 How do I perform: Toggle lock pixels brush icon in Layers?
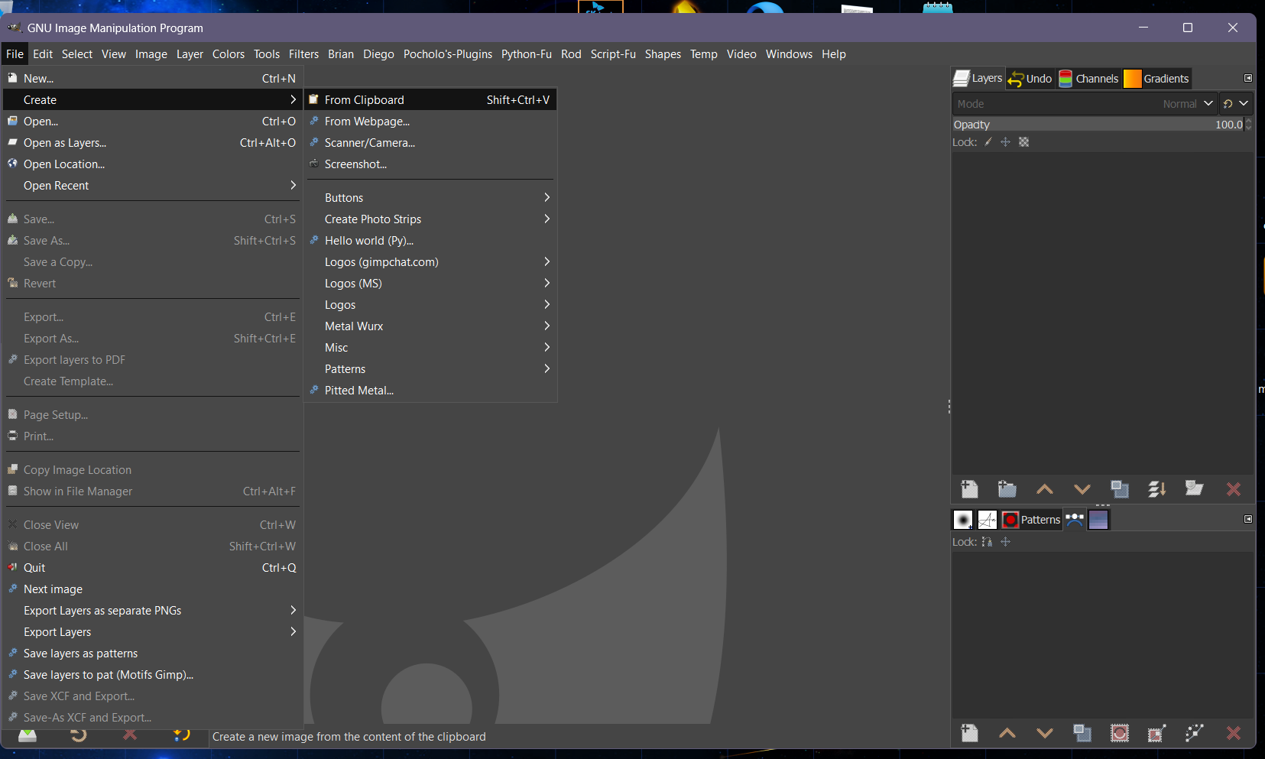[988, 142]
